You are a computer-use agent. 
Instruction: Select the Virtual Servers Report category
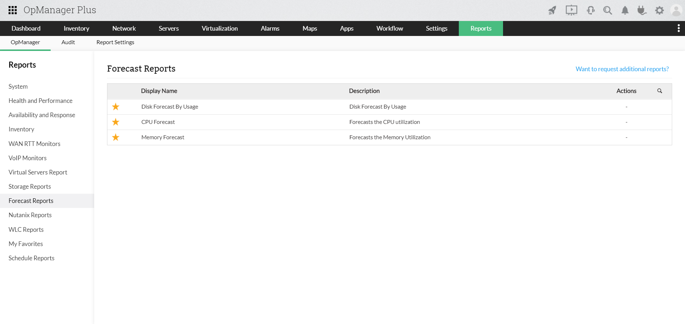pos(38,172)
